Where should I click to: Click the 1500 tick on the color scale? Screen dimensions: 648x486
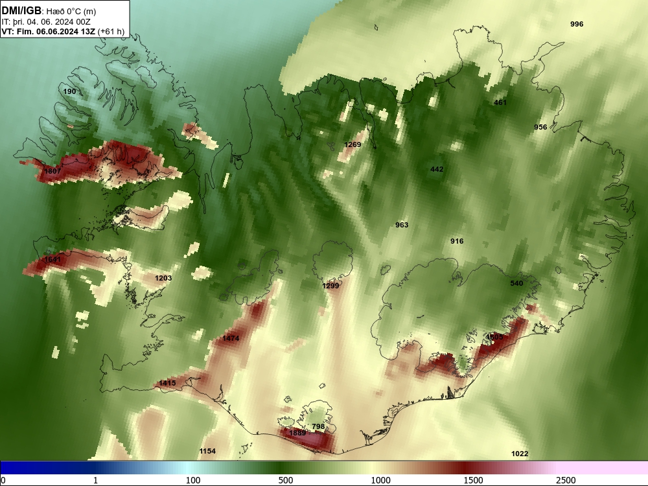point(473,480)
